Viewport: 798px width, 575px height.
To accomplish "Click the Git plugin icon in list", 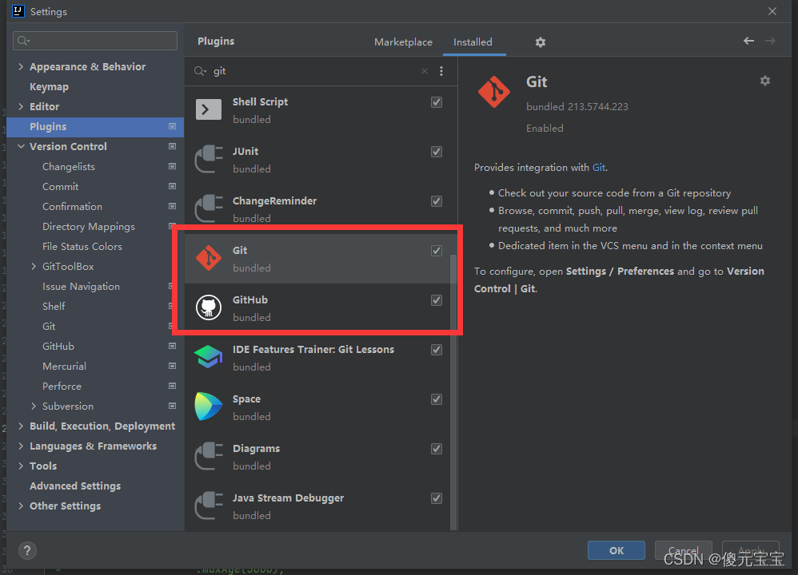I will click(209, 258).
